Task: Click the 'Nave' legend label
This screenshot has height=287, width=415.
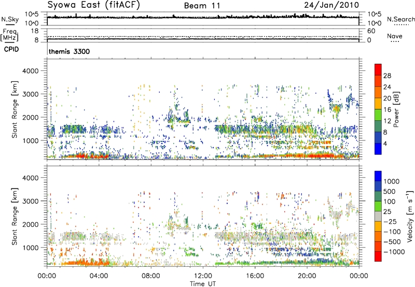Action: [395, 36]
